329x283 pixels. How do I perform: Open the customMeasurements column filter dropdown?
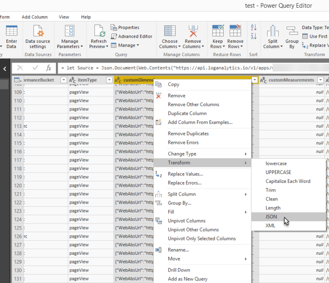pyautogui.click(x=320, y=80)
